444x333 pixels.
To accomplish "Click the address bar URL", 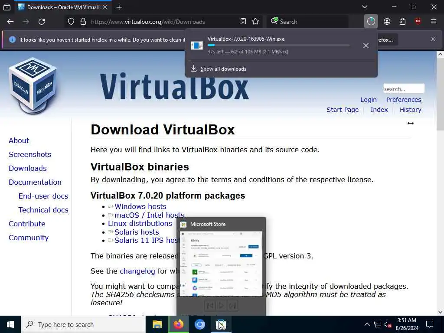I will coord(148,22).
